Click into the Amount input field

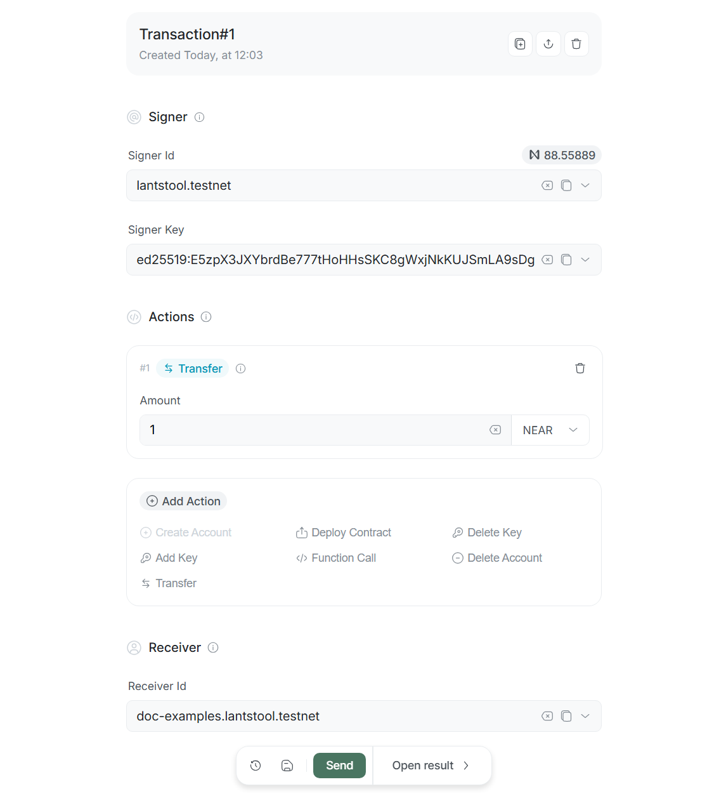(x=317, y=430)
